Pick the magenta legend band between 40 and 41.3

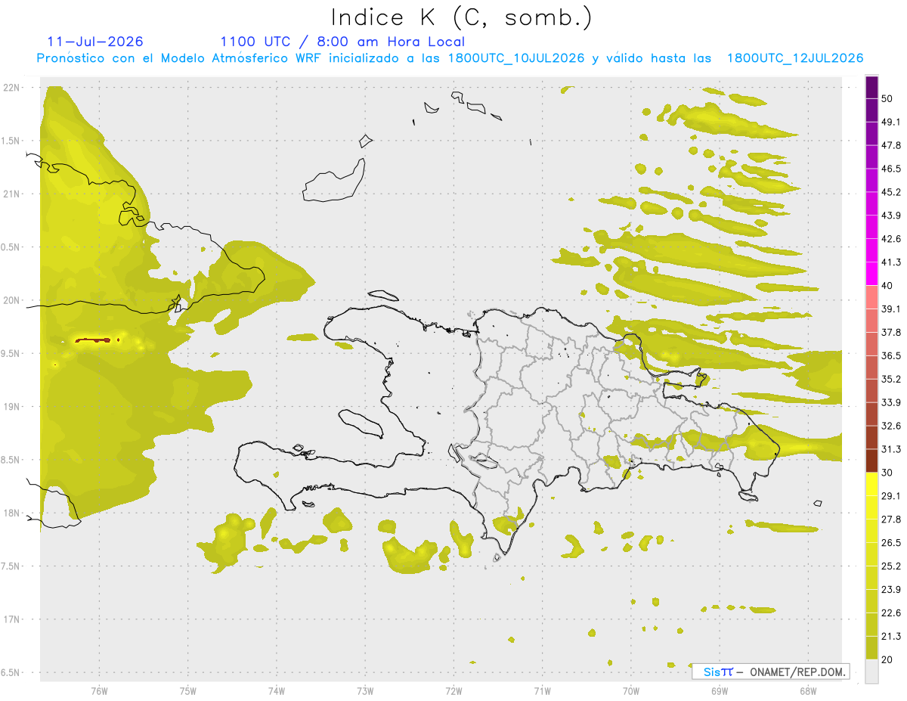click(871, 274)
